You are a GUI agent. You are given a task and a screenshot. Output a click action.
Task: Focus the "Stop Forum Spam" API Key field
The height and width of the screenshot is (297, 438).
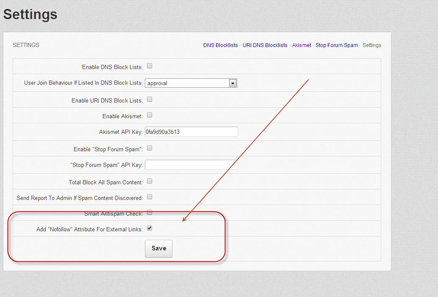(191, 165)
